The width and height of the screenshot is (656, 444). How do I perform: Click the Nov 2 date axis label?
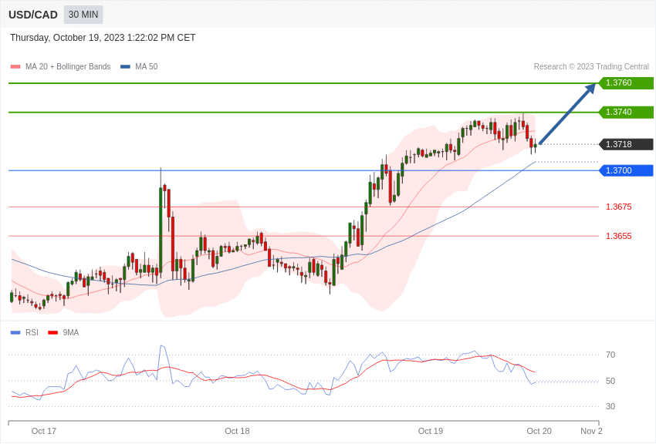pyautogui.click(x=592, y=431)
